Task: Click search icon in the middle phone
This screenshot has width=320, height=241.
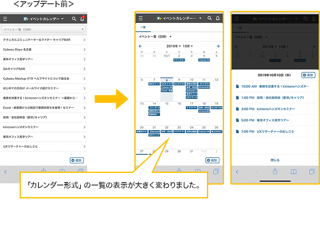Action: pos(209,18)
